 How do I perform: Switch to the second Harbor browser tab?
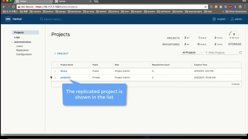[73, 2]
